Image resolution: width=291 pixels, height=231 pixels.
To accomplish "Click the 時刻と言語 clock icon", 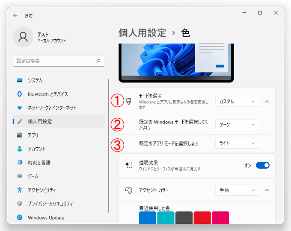I will coord(20,162).
